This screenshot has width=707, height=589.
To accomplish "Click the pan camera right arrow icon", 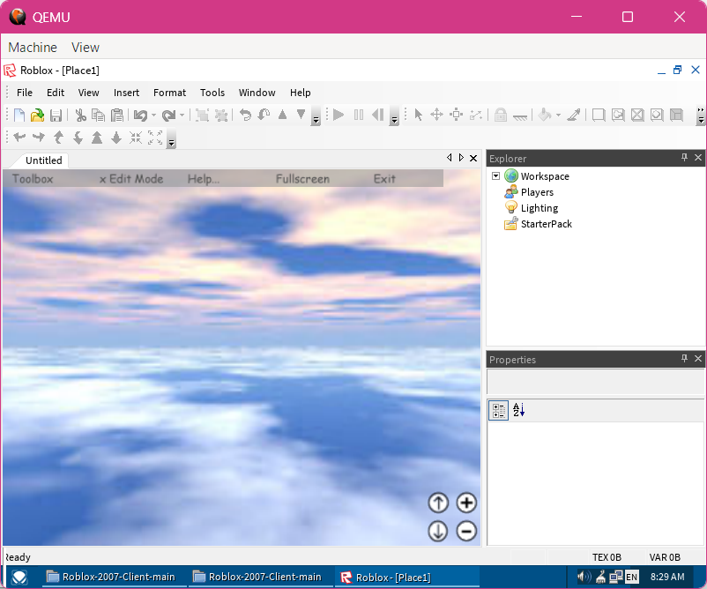I will 39,137.
